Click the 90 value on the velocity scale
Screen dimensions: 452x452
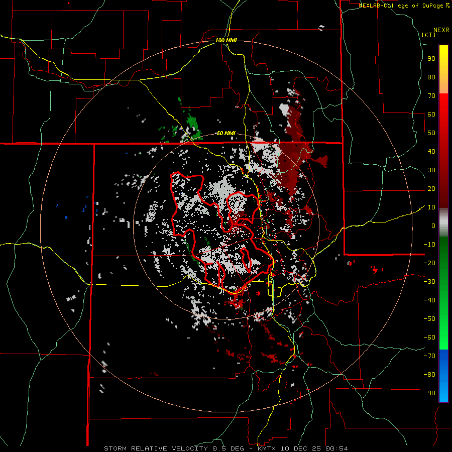(x=431, y=58)
